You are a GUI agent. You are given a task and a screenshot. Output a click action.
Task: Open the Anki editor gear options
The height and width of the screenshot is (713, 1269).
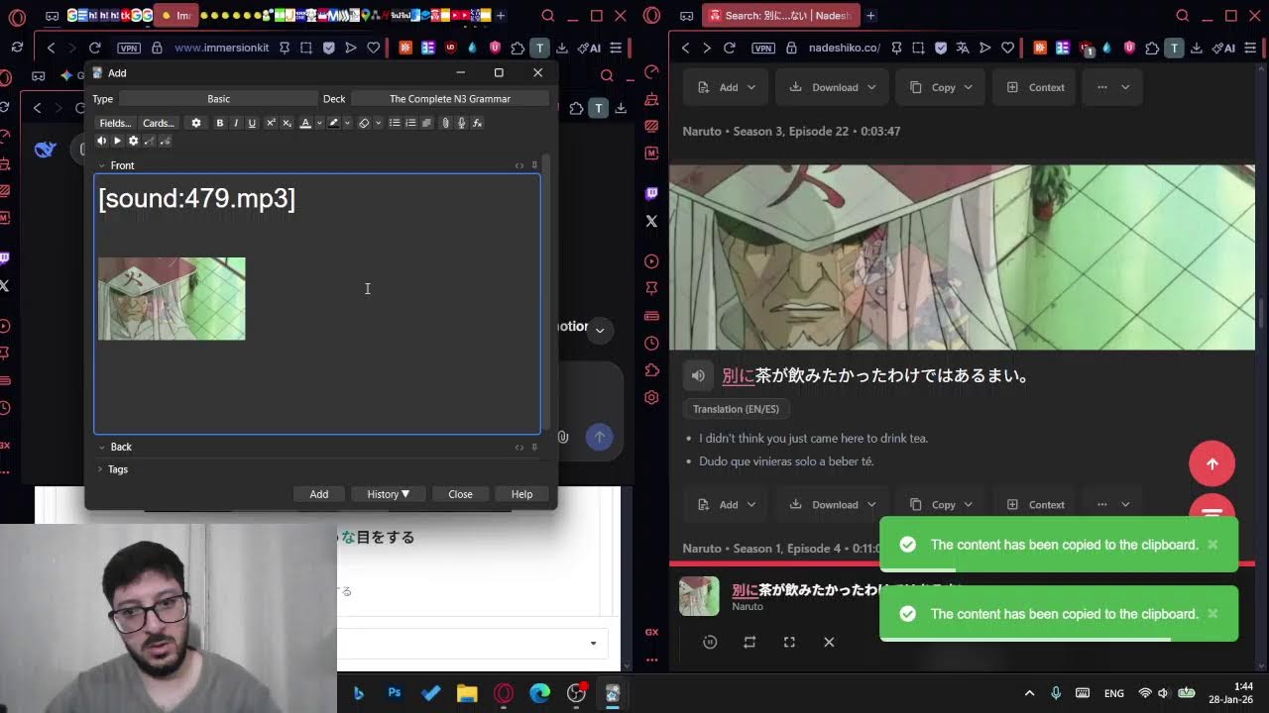tap(196, 123)
